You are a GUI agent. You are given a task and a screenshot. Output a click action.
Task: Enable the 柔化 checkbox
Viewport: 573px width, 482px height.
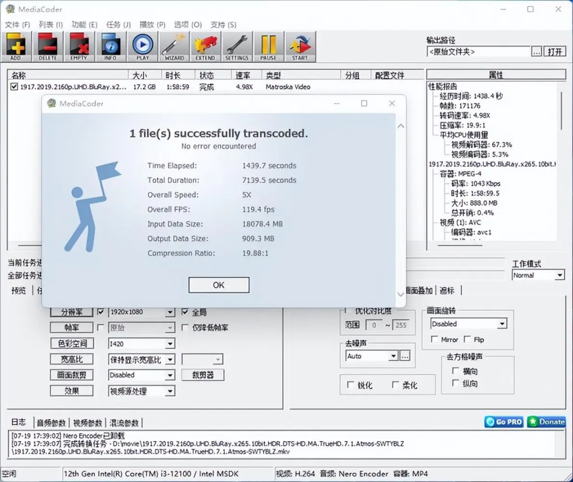point(395,385)
